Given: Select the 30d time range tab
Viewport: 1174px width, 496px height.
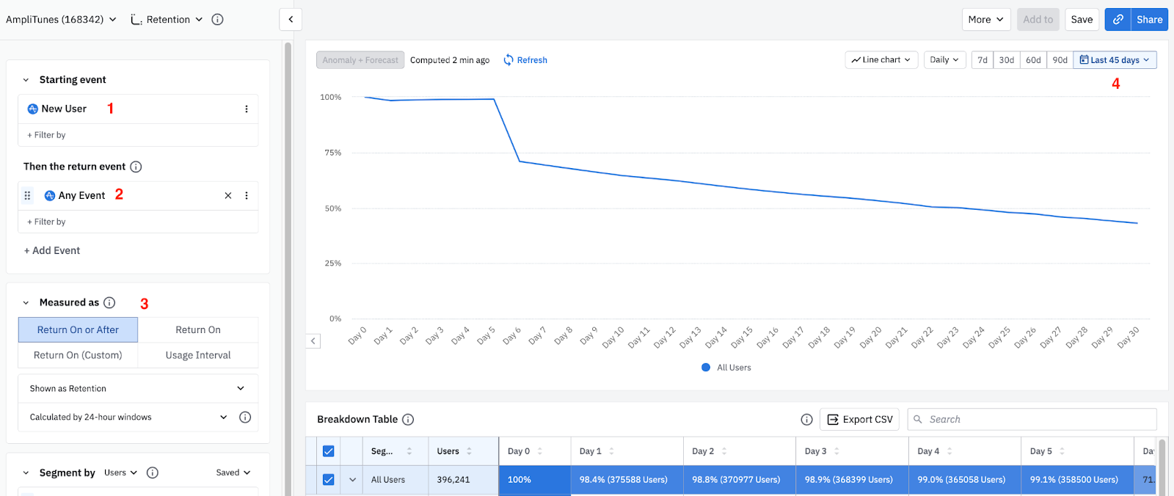Looking at the screenshot, I should pyautogui.click(x=1006, y=60).
